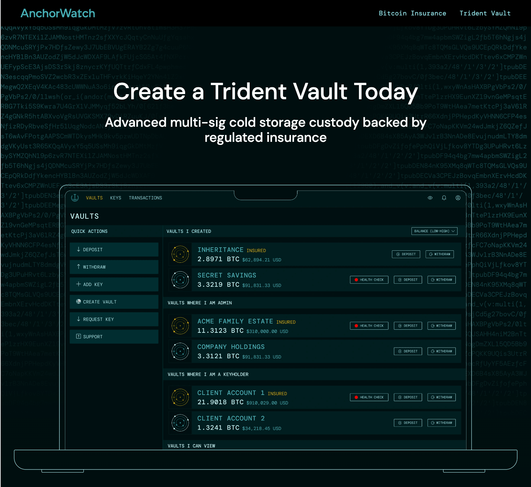531x487 pixels.
Task: Click Insured tag on Acme Family Estate
Action: pyautogui.click(x=286, y=322)
